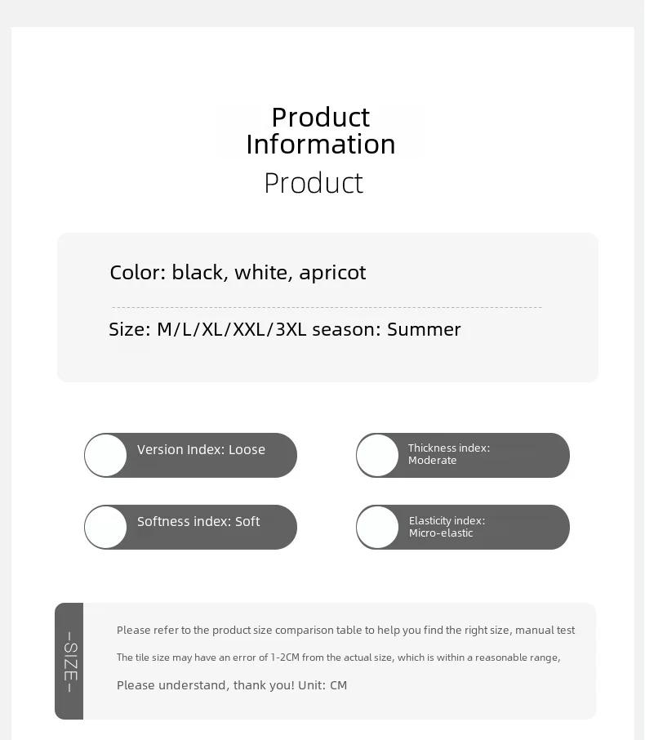Click the white knob on Thickness index
The width and height of the screenshot is (645, 740).
click(377, 455)
